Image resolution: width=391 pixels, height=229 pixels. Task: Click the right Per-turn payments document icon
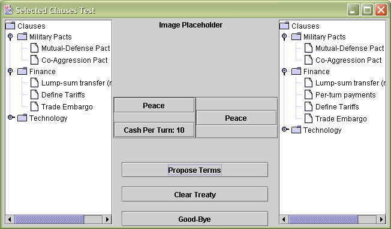click(308, 94)
